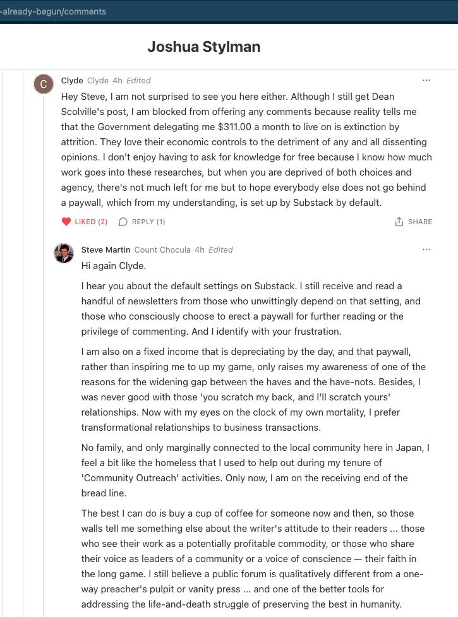This screenshot has height=617, width=458.
Task: Unlike Clyde's comment via the red heart
Action: 66,222
